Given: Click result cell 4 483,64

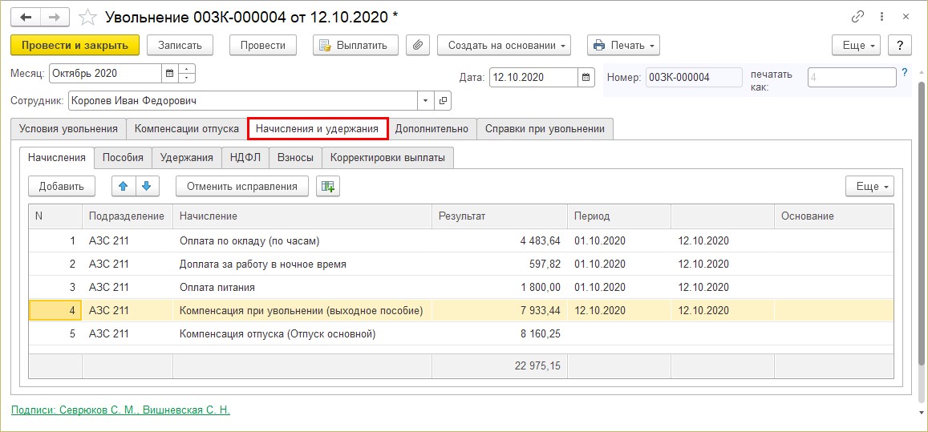Looking at the screenshot, I should click(x=500, y=241).
